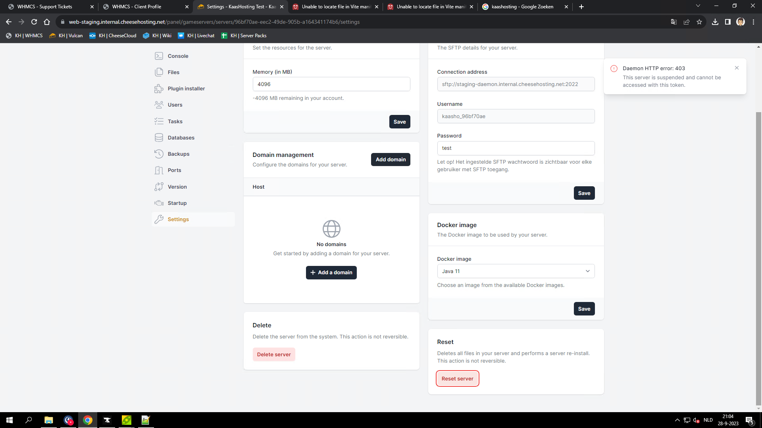Click the Startup engine icon

[159, 203]
